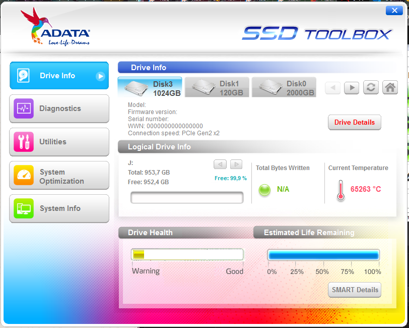Click the drive J capacity usage bar
The width and height of the screenshot is (409, 328).
186,197
